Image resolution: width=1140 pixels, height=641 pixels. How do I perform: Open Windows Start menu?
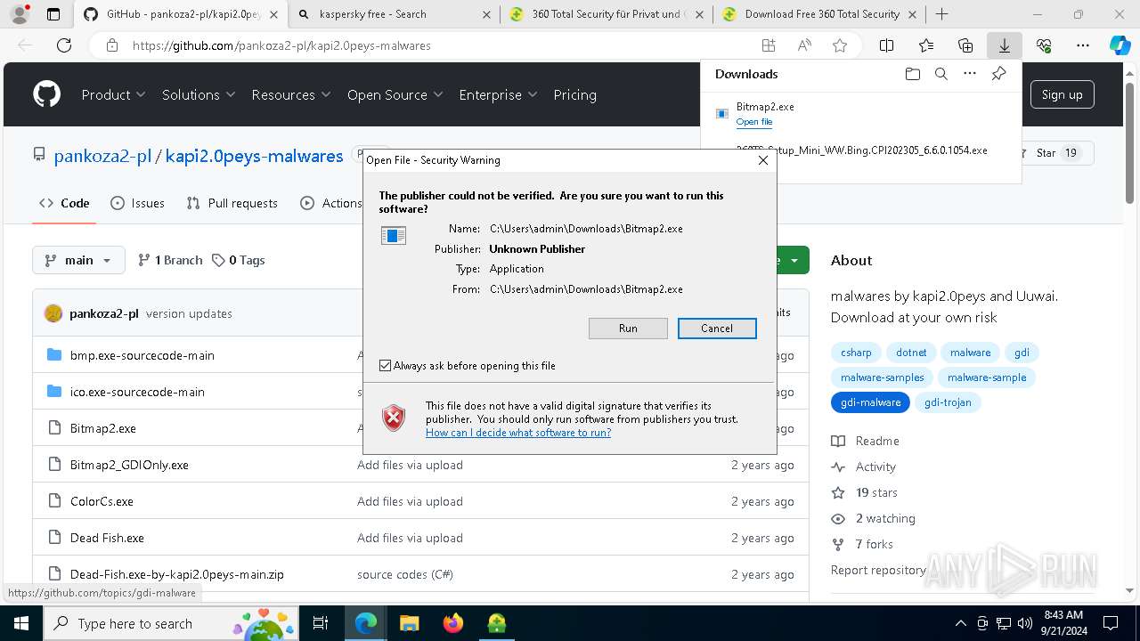click(20, 623)
